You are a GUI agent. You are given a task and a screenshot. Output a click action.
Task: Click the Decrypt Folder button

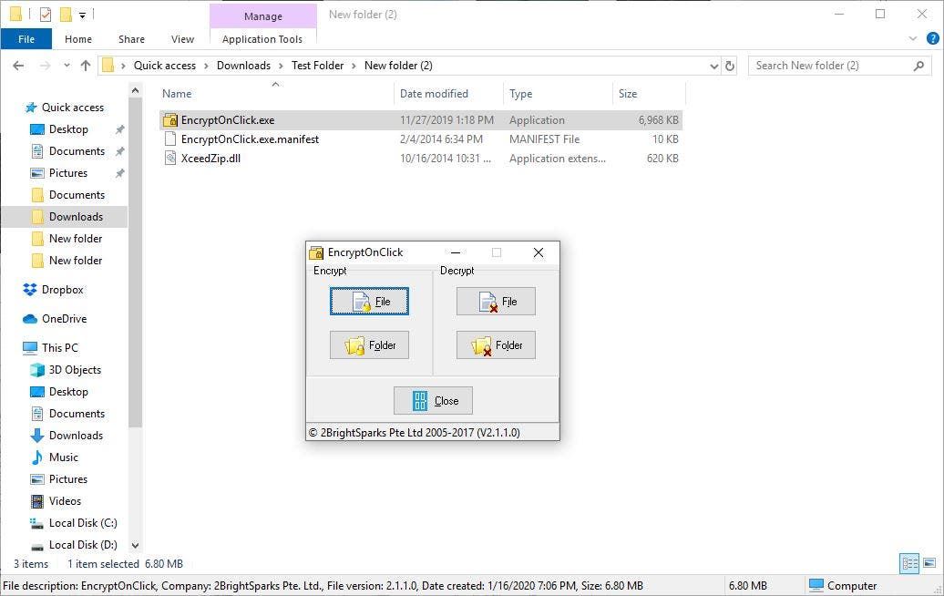click(496, 345)
